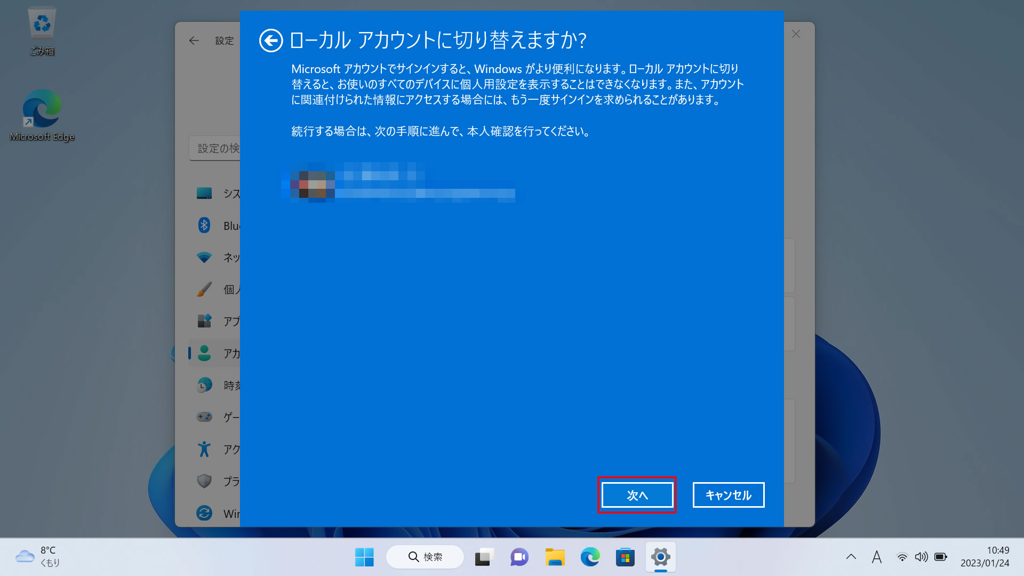Open the Accessibility figure icon in sidebar
Image resolution: width=1024 pixels, height=576 pixels.
pos(204,449)
